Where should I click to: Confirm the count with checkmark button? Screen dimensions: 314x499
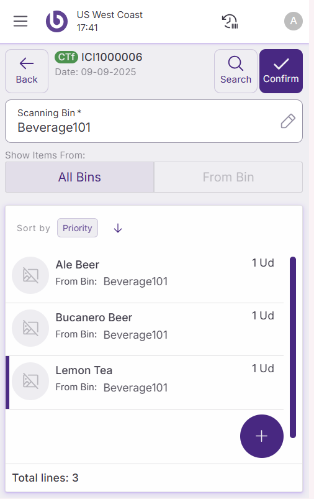(x=281, y=71)
